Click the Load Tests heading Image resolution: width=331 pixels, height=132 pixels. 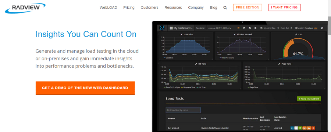(x=175, y=98)
